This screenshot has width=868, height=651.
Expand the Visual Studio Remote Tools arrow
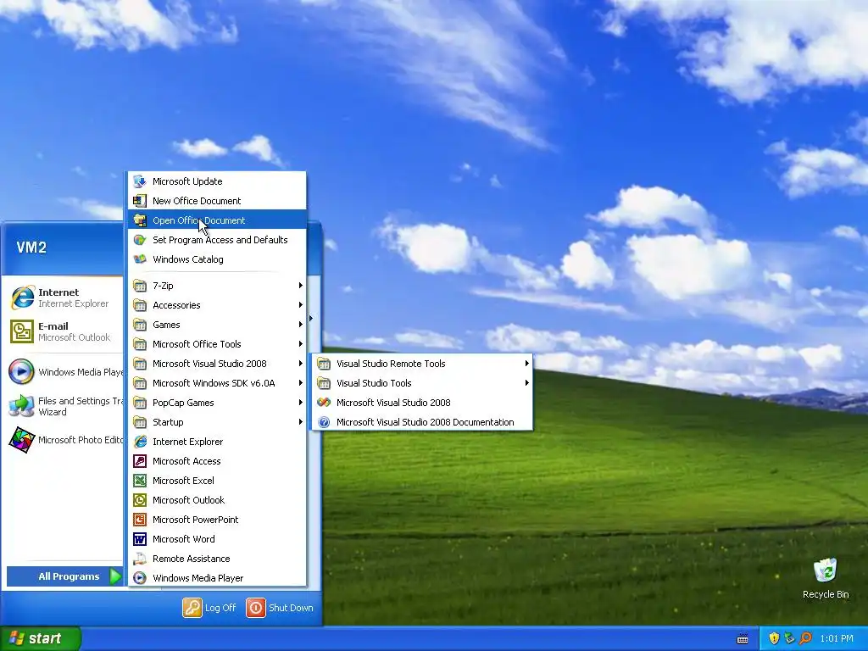[x=527, y=364]
